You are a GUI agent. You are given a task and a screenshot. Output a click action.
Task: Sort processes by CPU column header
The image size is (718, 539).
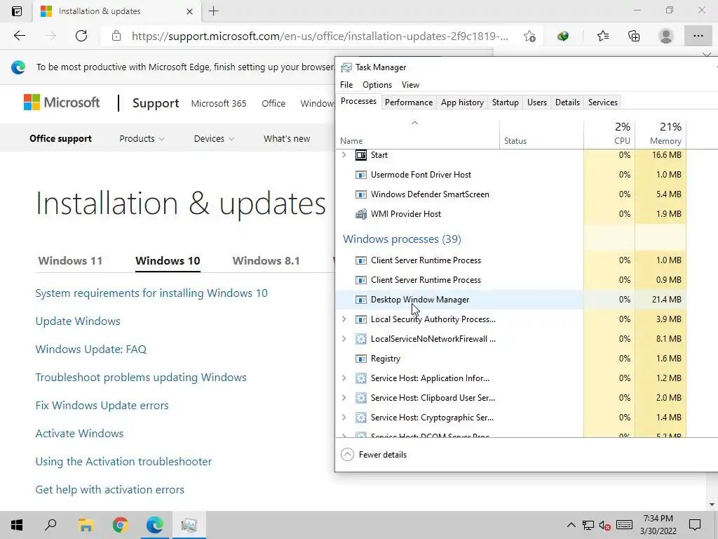click(609, 133)
